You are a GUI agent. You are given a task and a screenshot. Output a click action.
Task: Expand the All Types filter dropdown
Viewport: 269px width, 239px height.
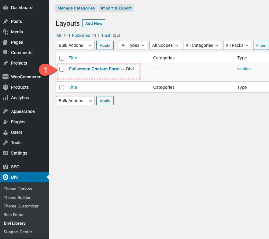[133, 45]
